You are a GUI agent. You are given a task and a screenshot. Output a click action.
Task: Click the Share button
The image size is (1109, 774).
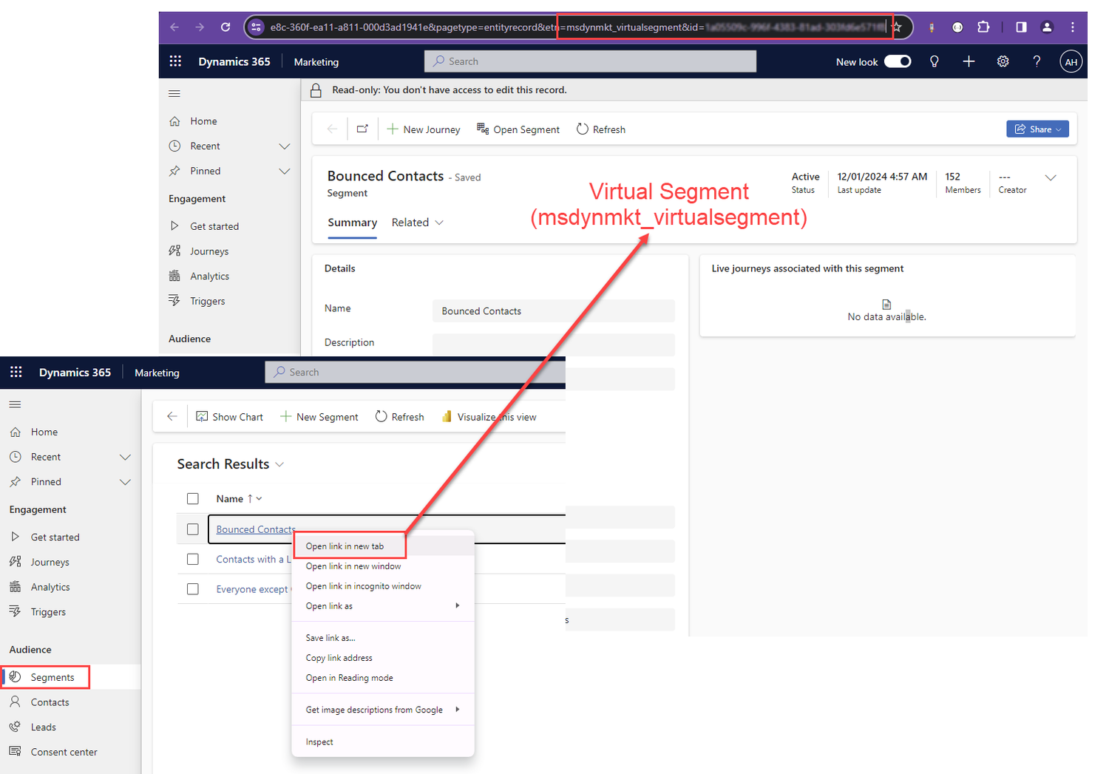[x=1037, y=129]
